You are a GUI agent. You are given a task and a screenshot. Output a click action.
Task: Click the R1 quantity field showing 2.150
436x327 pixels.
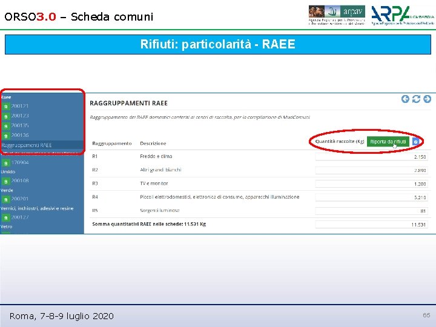tap(371, 157)
